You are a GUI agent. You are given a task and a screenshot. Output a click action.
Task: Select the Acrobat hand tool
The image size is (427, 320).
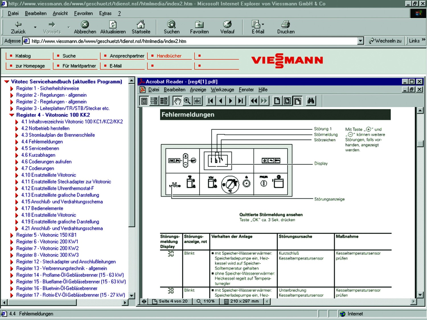(177, 101)
